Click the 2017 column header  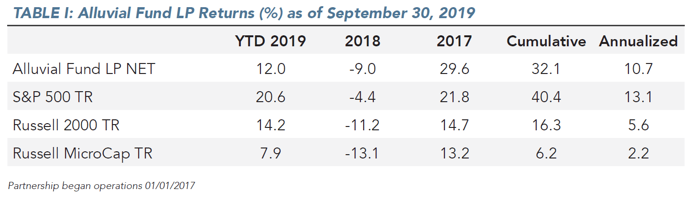[x=454, y=41]
